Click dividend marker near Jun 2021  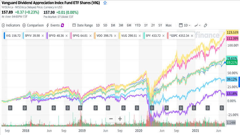[x=222, y=108]
